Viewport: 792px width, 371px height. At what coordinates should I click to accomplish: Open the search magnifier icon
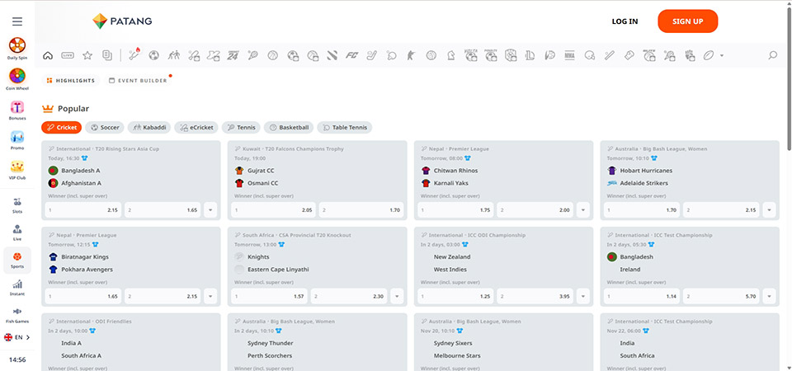point(772,55)
